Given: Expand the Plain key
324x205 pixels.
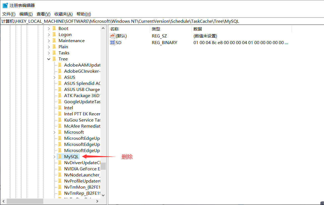Looking at the screenshot, I should click(49, 47).
